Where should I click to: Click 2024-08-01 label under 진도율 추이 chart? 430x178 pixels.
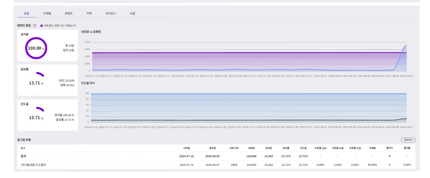(x=321, y=127)
